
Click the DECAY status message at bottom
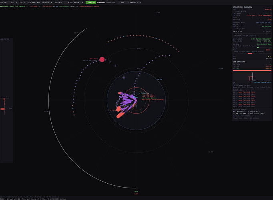(33, 199)
